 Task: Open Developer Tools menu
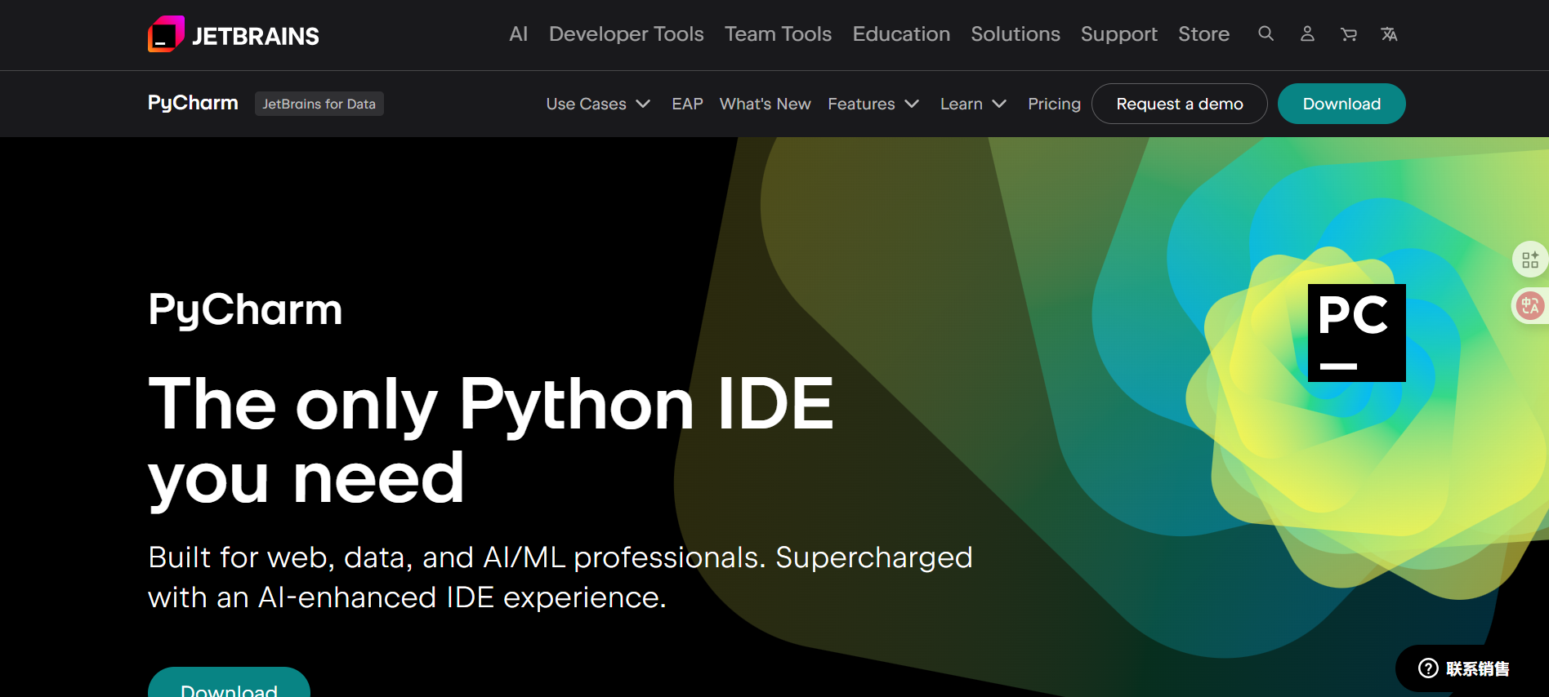click(626, 34)
